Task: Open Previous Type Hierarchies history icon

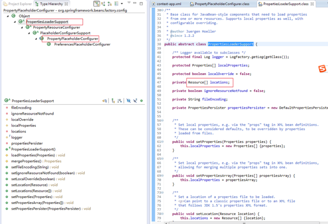Action: [x=116, y=4]
